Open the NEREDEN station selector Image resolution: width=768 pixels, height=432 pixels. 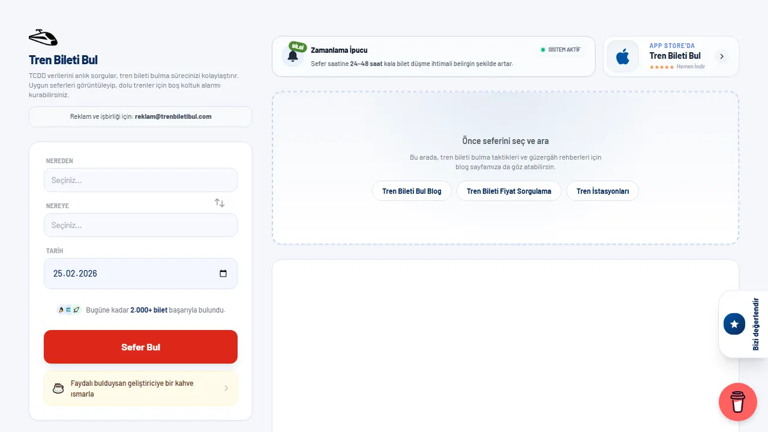point(140,180)
